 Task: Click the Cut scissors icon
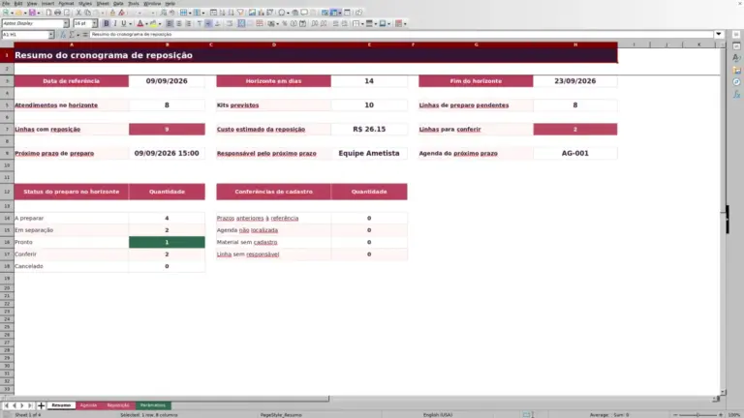pyautogui.click(x=78, y=13)
